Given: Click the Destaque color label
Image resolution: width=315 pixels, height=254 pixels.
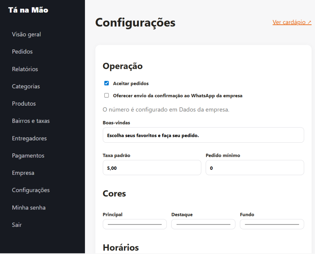Looking at the screenshot, I should (182, 215).
